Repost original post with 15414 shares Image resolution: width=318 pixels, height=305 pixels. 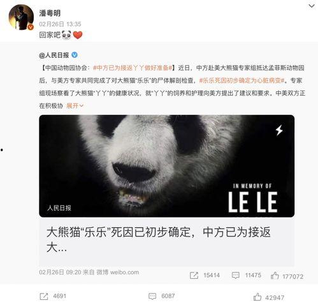[x=205, y=276]
